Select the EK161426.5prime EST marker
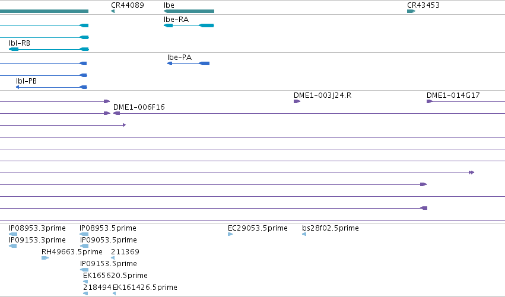 (114, 293)
